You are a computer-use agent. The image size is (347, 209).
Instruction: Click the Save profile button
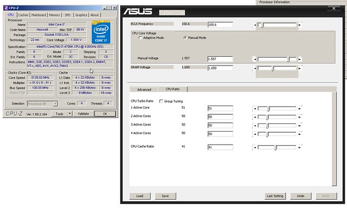165,196
